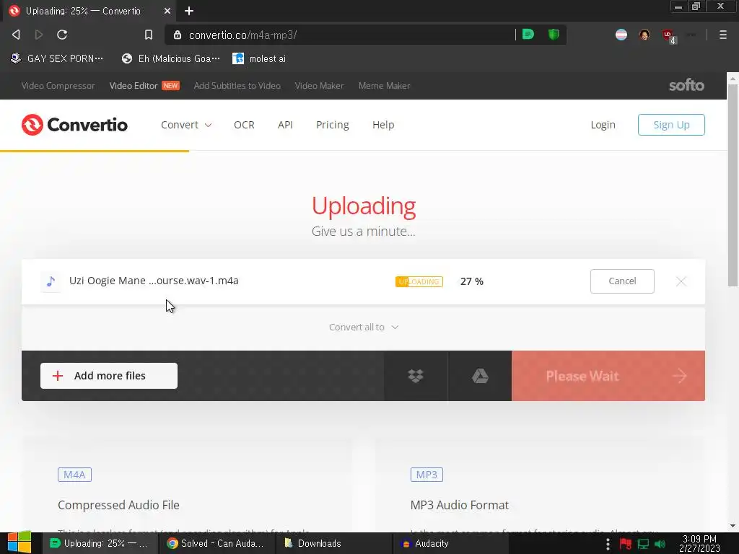Close the Convertio browser tab
This screenshot has width=739, height=554.
click(x=167, y=11)
